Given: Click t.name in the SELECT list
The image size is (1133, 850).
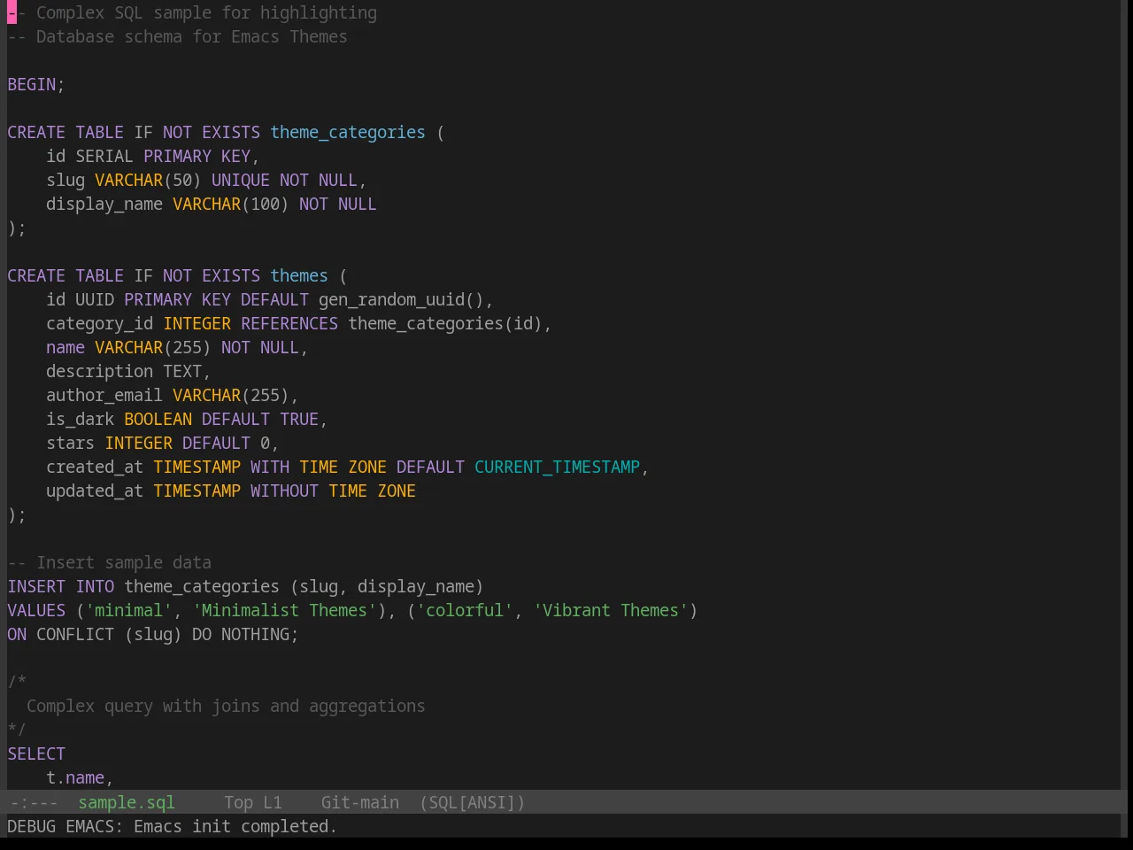Looking at the screenshot, I should click(x=75, y=777).
